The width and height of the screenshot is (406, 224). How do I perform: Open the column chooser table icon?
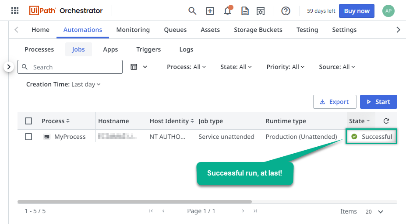(134, 67)
